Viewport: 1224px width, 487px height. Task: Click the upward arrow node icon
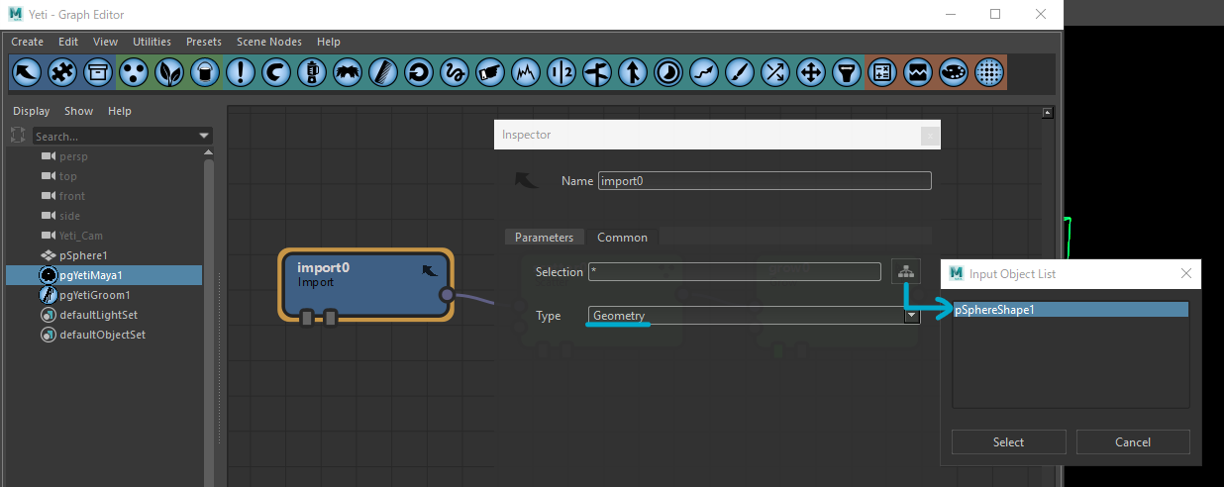click(x=633, y=71)
